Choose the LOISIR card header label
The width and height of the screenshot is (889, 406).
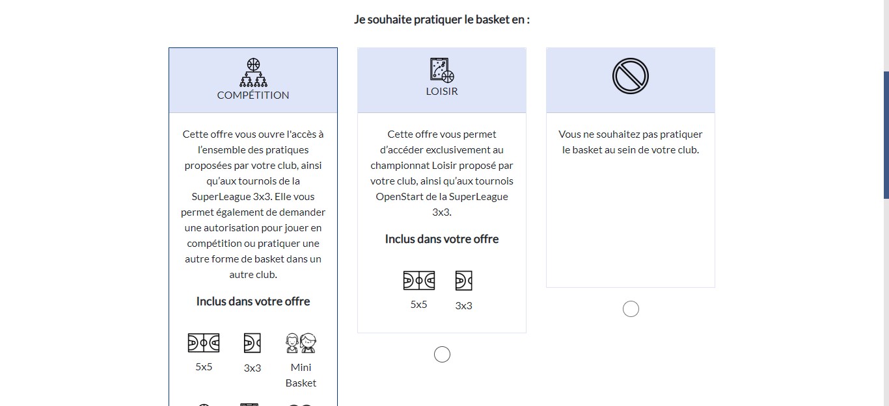point(442,92)
